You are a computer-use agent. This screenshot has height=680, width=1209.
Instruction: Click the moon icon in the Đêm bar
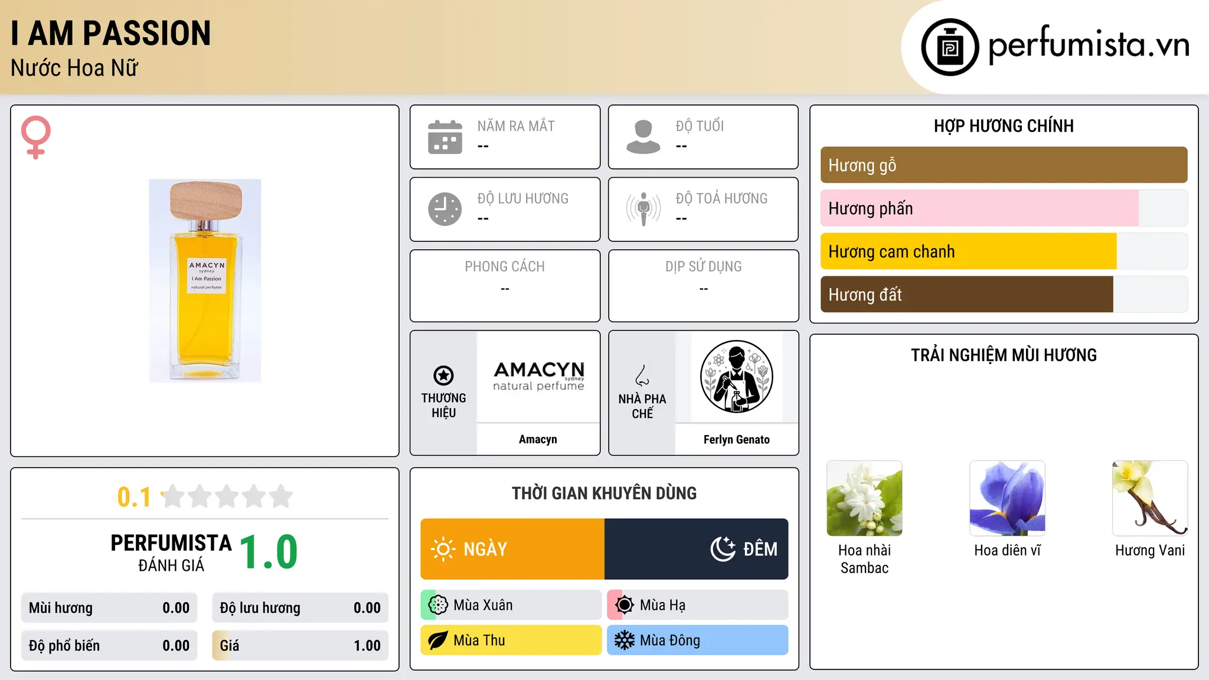tap(723, 549)
